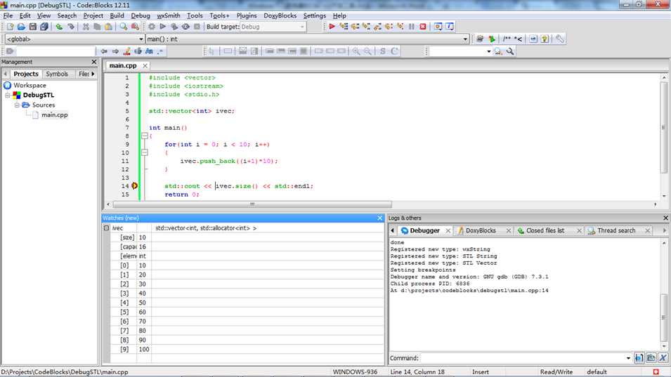The height and width of the screenshot is (377, 671).
Task: Select main.cpp in the project tree
Action: click(54, 114)
